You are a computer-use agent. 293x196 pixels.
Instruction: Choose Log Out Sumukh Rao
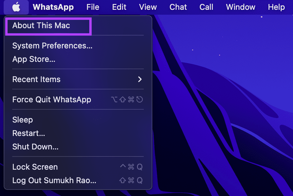click(78, 180)
